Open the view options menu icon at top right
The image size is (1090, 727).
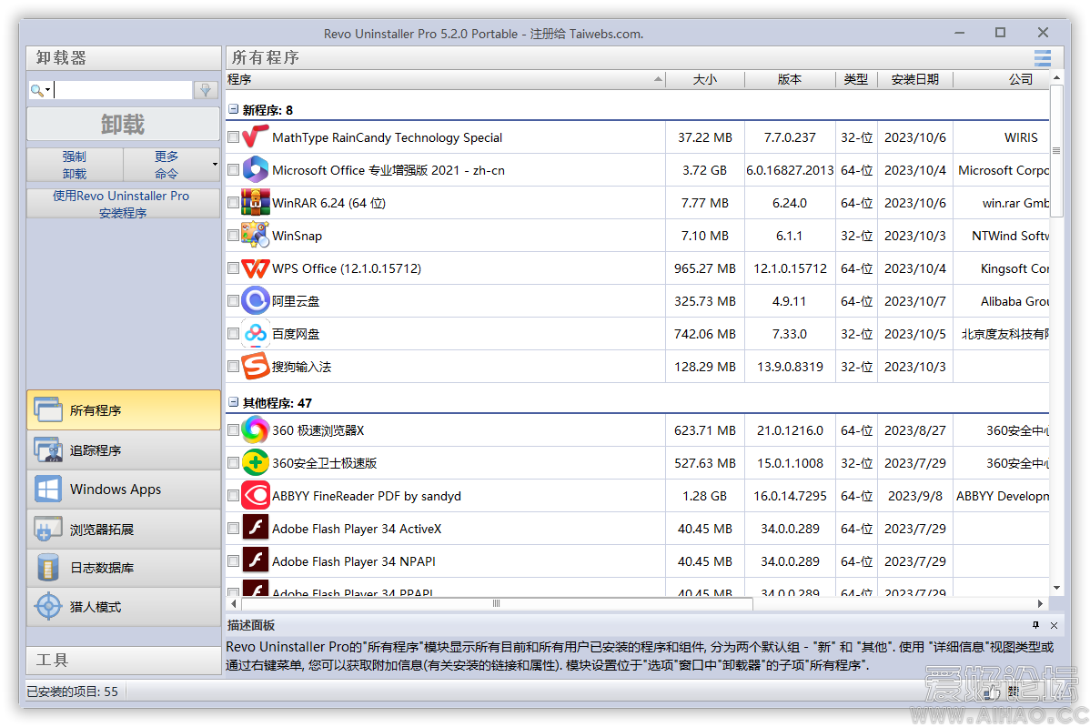tap(1042, 57)
